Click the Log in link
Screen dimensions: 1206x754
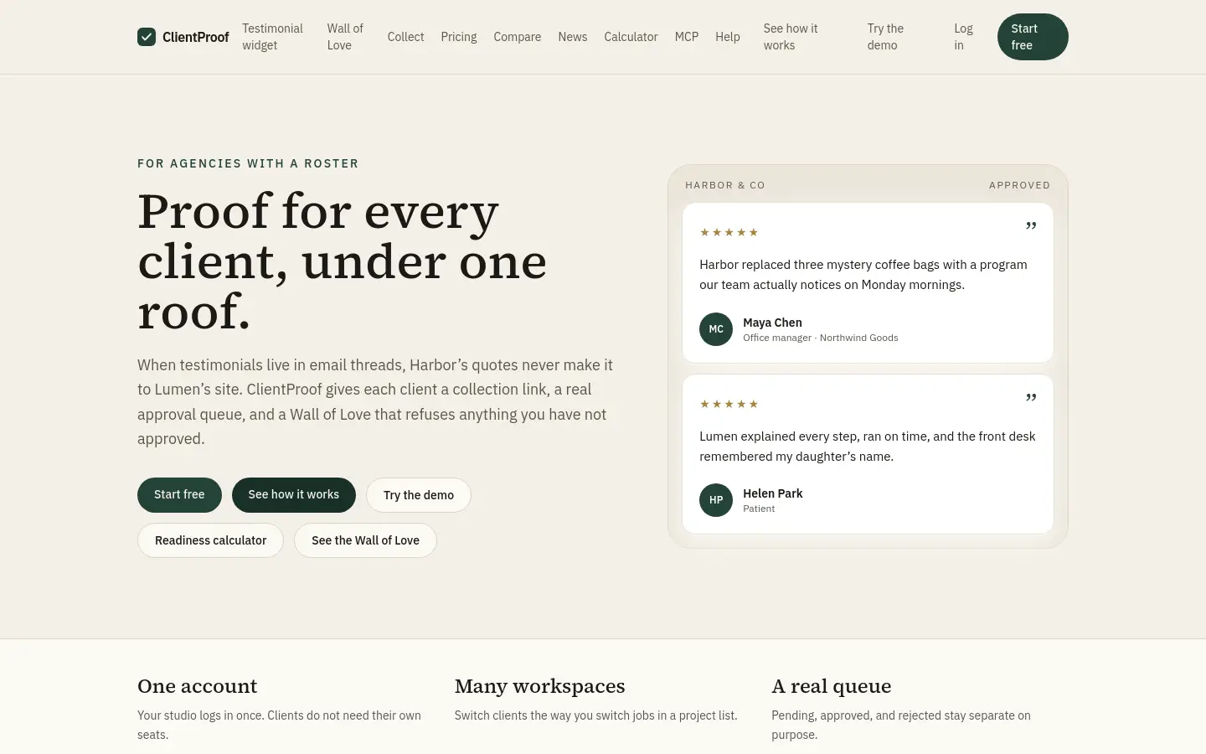click(x=964, y=37)
